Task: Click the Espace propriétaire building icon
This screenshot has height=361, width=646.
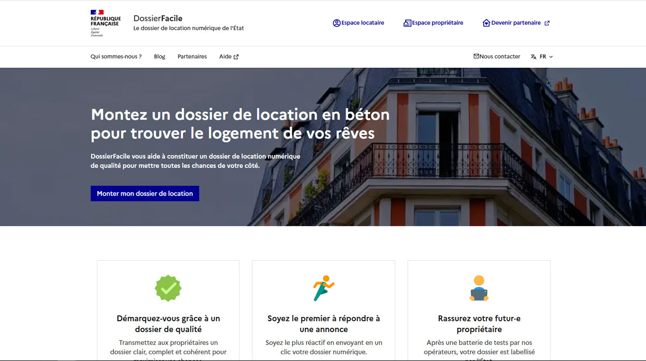Action: 407,23
